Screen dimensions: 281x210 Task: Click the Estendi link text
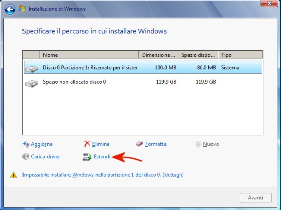(102, 156)
